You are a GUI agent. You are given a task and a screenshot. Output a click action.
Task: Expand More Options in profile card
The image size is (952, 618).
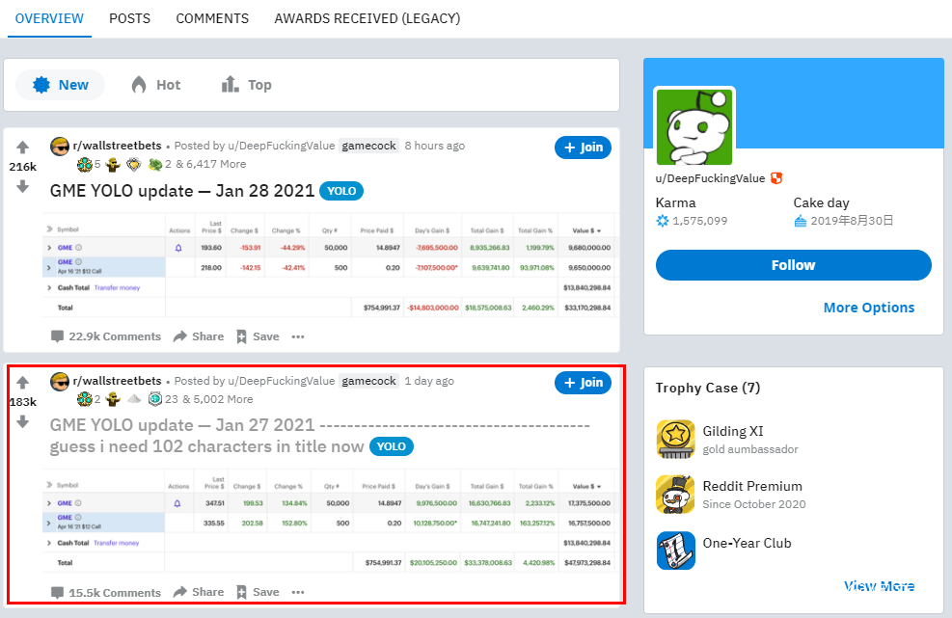[869, 308]
